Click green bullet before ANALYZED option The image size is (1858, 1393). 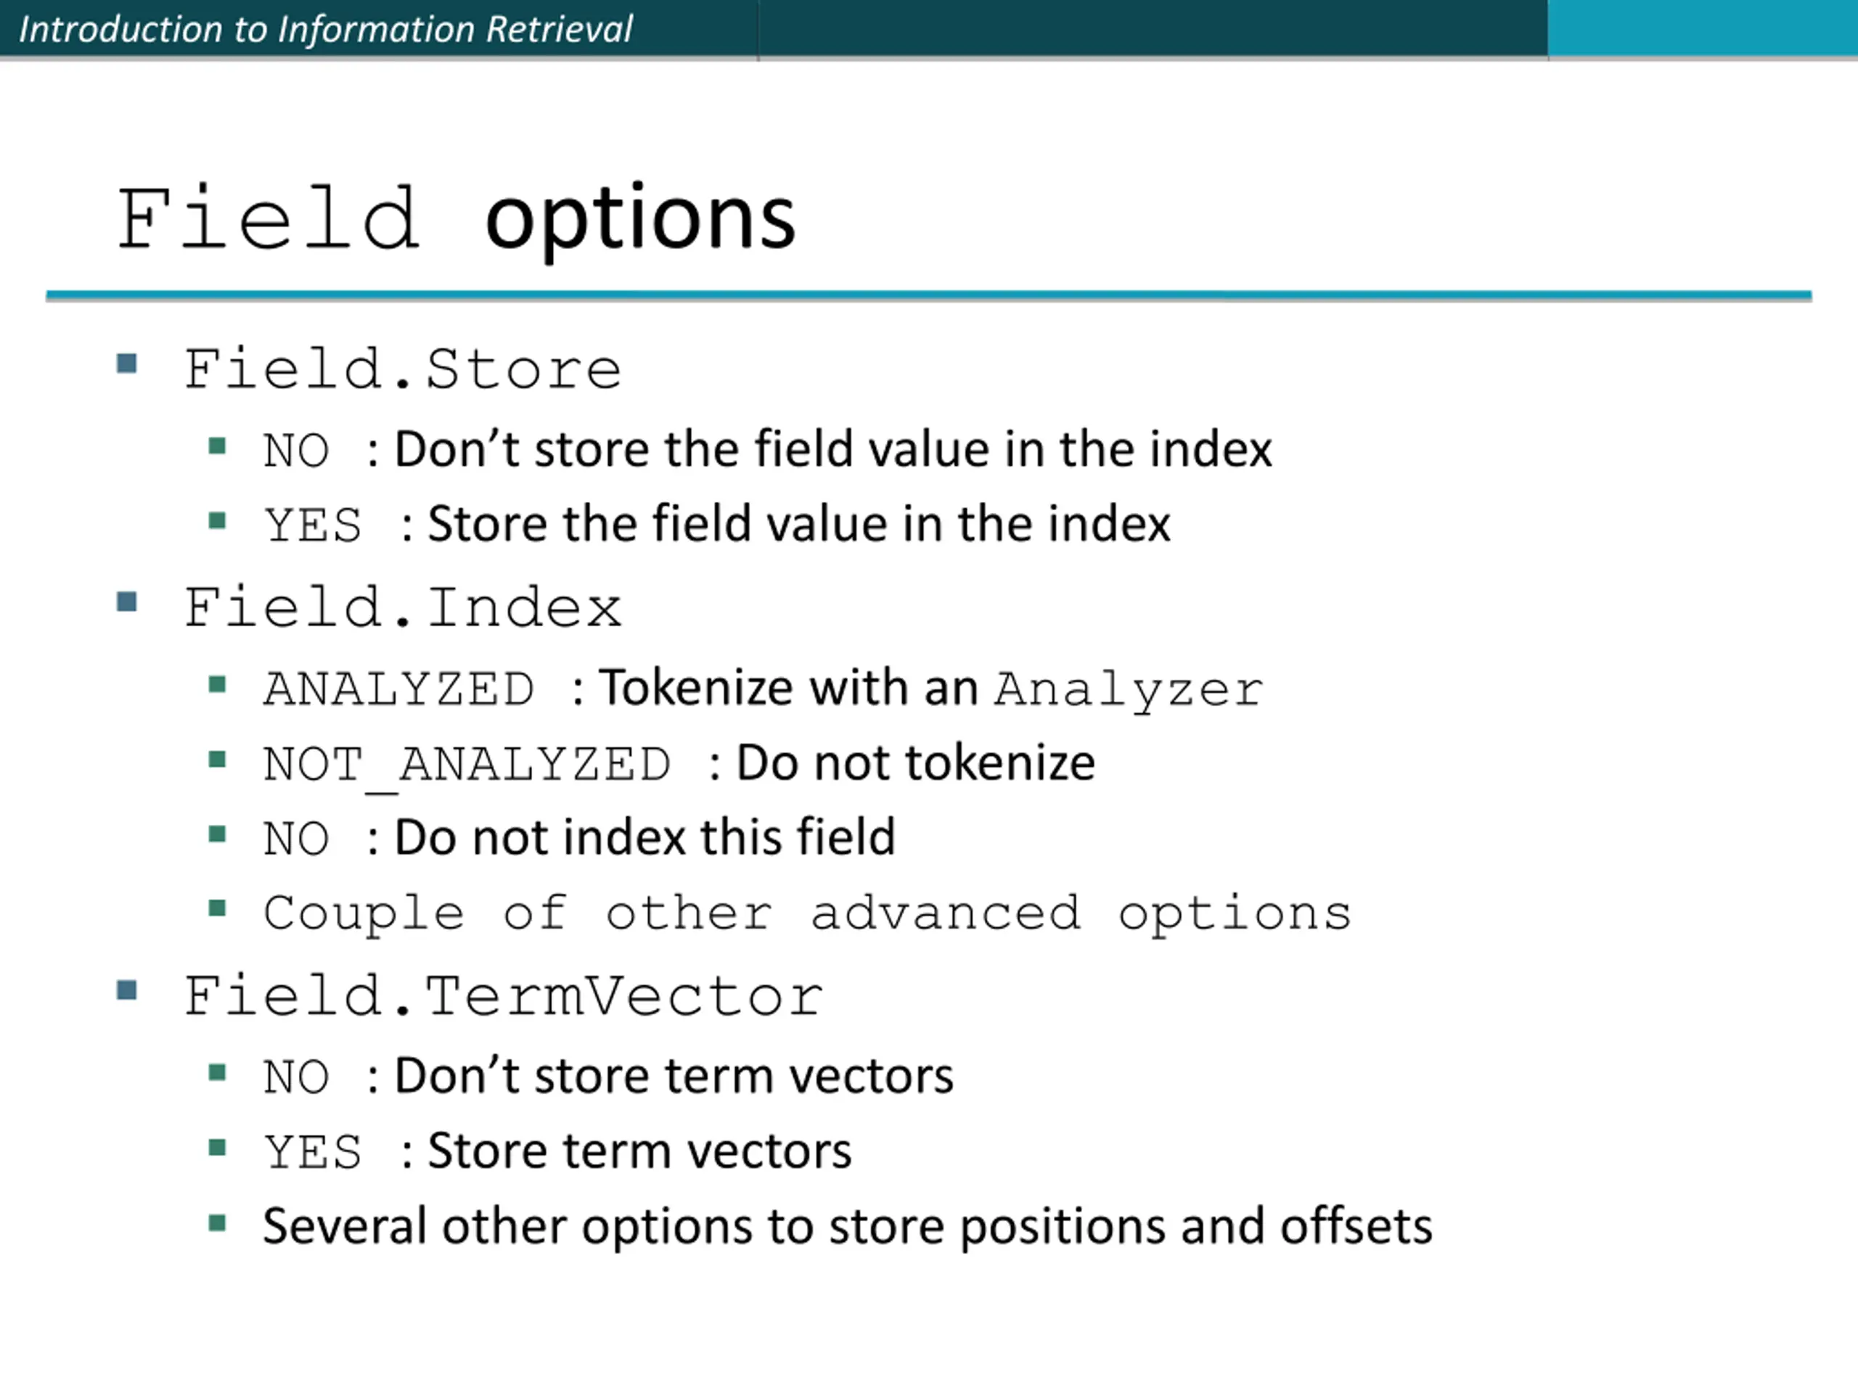[218, 685]
